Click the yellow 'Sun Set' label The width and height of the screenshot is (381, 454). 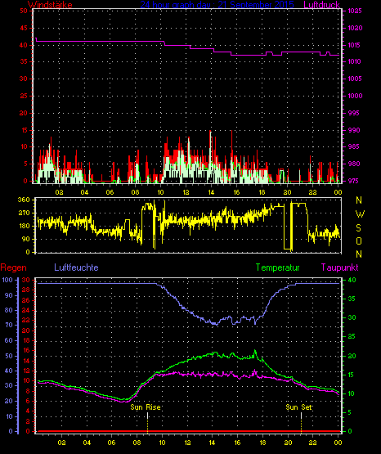(298, 407)
